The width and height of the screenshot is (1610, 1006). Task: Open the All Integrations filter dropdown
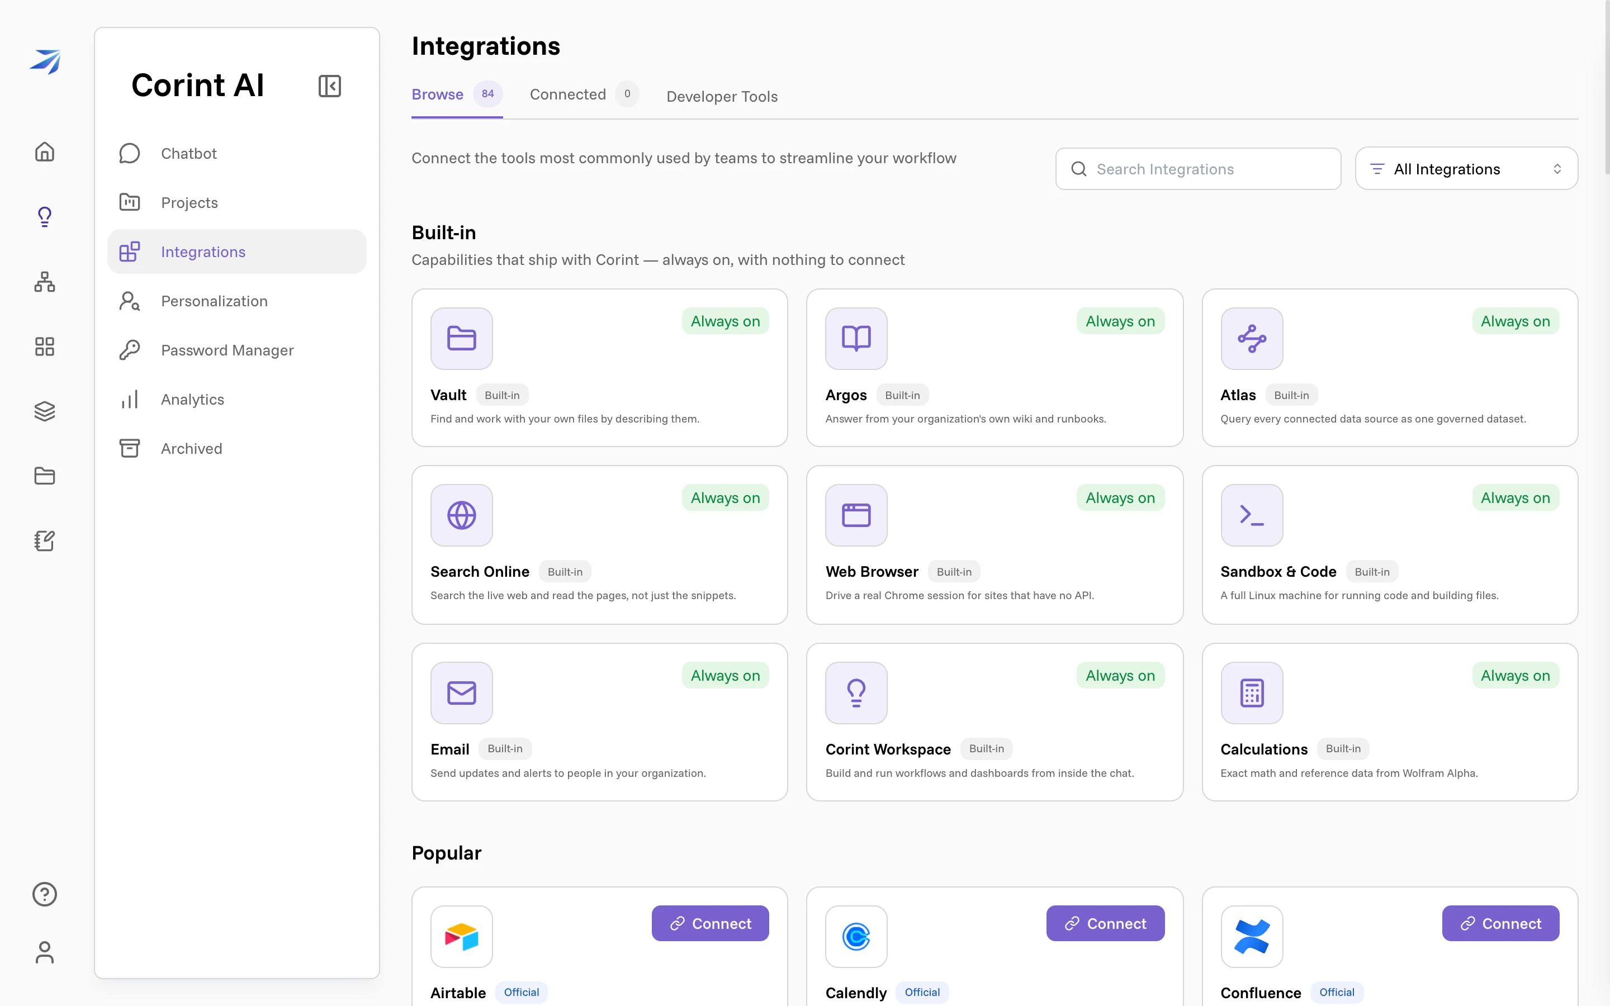click(x=1466, y=169)
